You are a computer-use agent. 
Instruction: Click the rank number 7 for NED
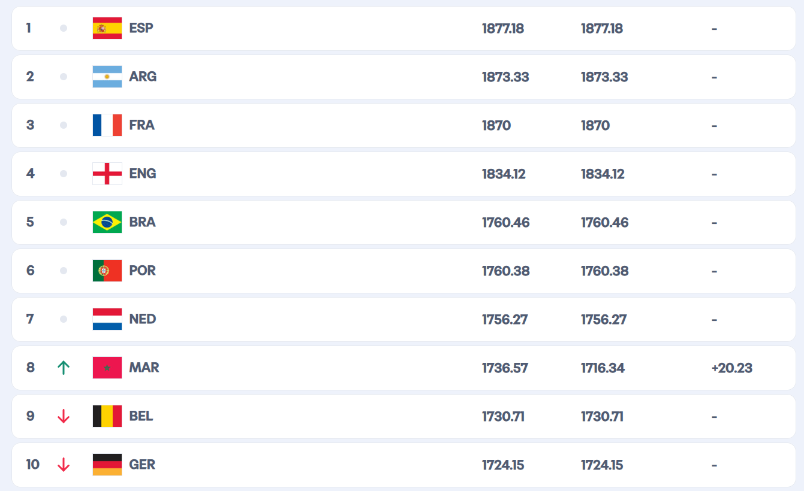(30, 319)
